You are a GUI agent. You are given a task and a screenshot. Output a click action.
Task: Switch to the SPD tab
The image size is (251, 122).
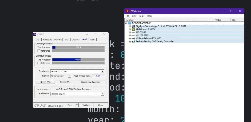pyautogui.click(x=66, y=40)
